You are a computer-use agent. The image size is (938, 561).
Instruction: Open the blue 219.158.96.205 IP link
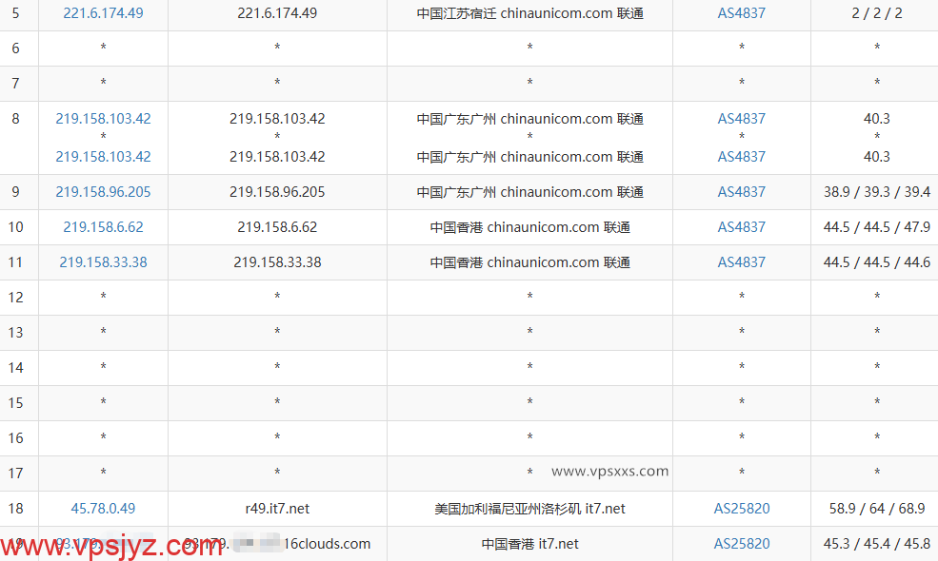[103, 192]
